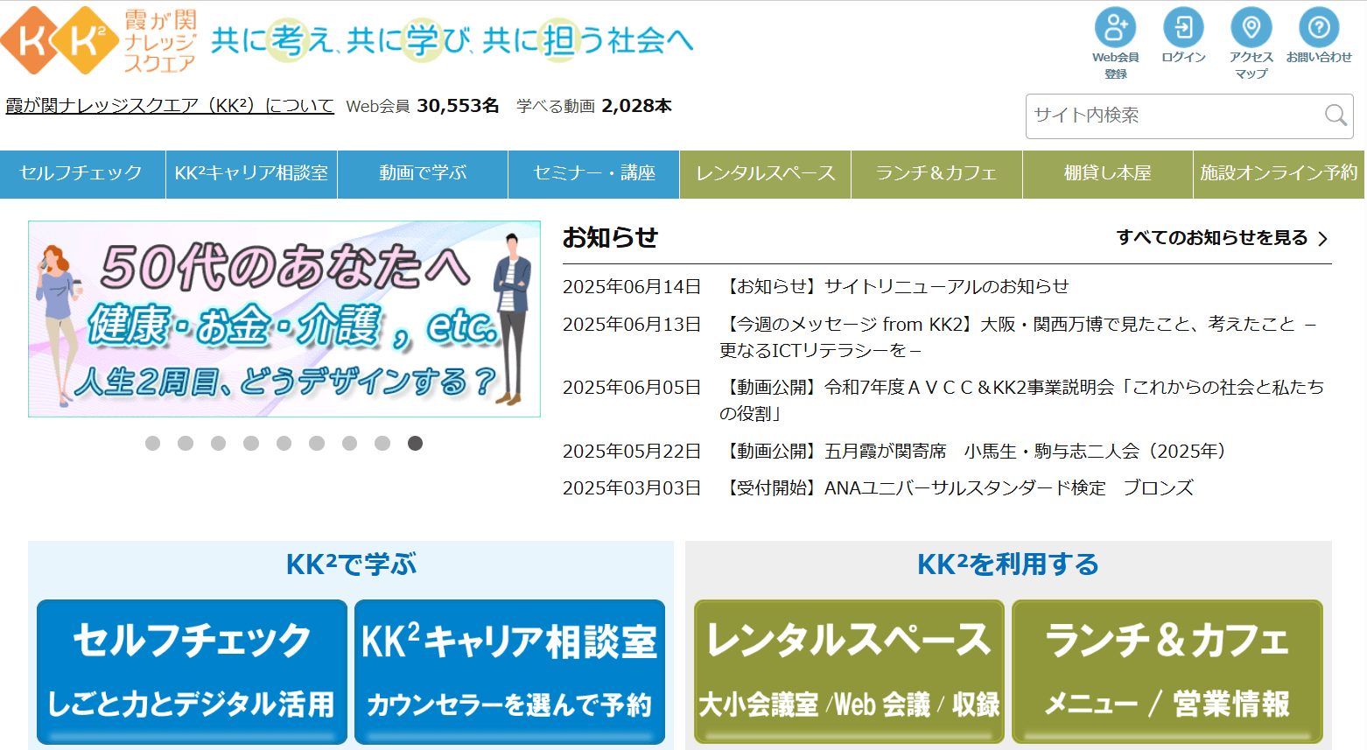Select the first carousel dot indicator
This screenshot has width=1367, height=750.
pyautogui.click(x=152, y=444)
